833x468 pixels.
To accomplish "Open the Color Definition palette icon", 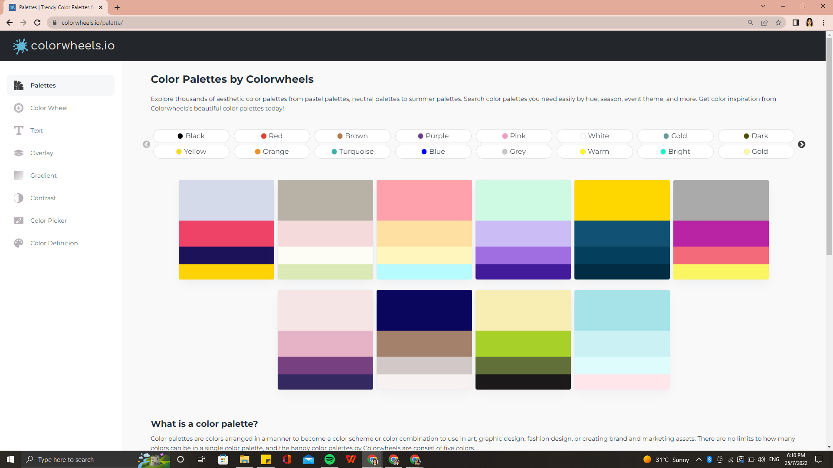I will coord(19,243).
